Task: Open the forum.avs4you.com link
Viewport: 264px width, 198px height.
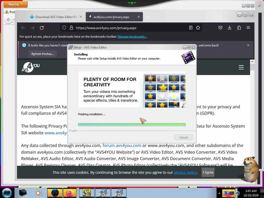Action: coord(122,145)
